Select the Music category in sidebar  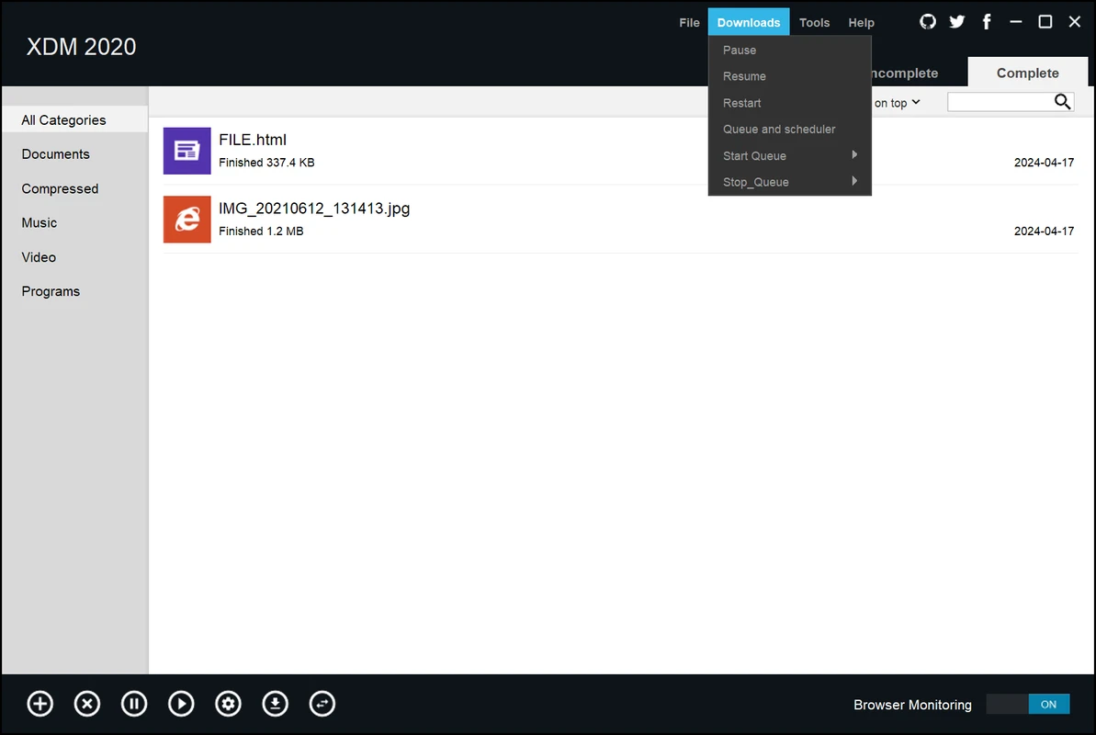39,222
